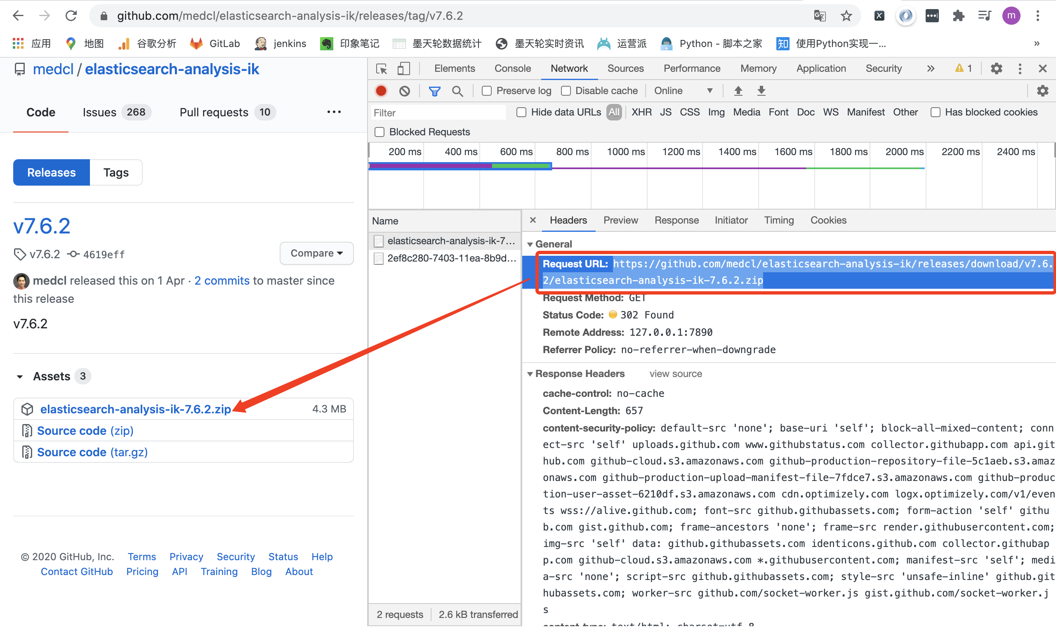Screen dimensions: 1056x627
Task: Download elasticsearch-analysis-ik-7.6.2.zip asset link
Action: pos(136,409)
